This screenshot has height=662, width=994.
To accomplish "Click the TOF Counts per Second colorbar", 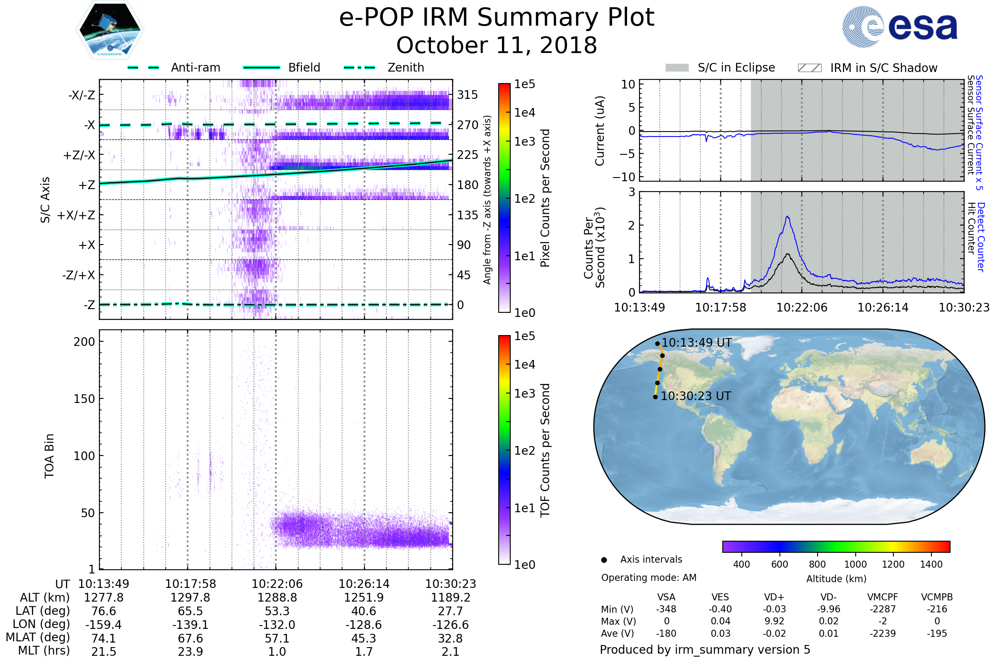I will [x=504, y=450].
